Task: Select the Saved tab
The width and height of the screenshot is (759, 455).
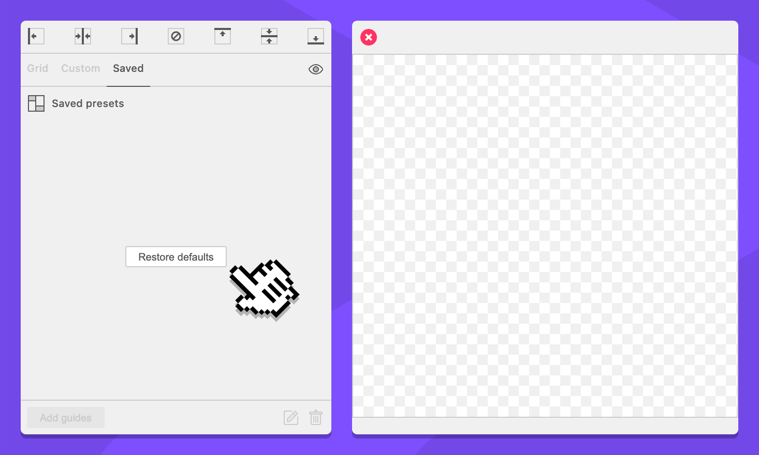Action: pos(128,68)
